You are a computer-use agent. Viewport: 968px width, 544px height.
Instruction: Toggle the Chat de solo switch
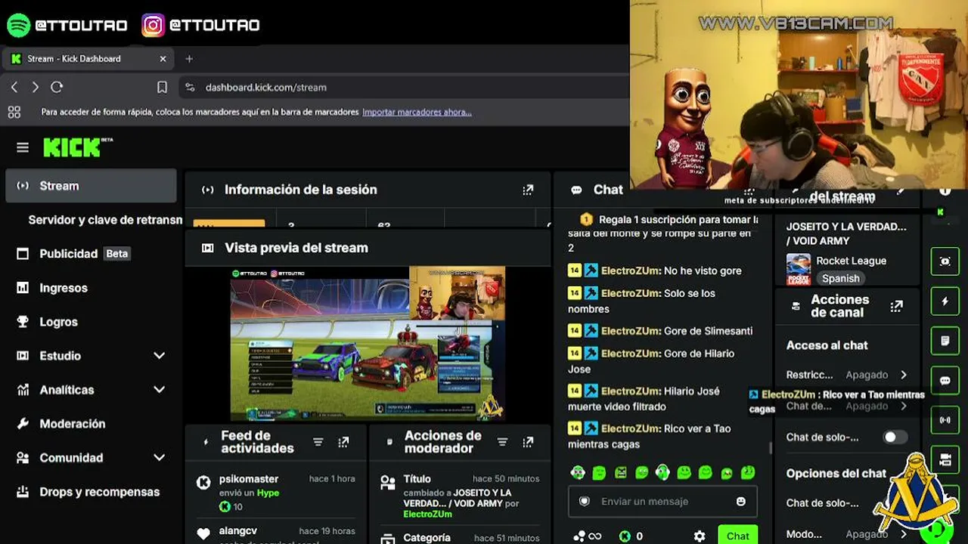895,437
